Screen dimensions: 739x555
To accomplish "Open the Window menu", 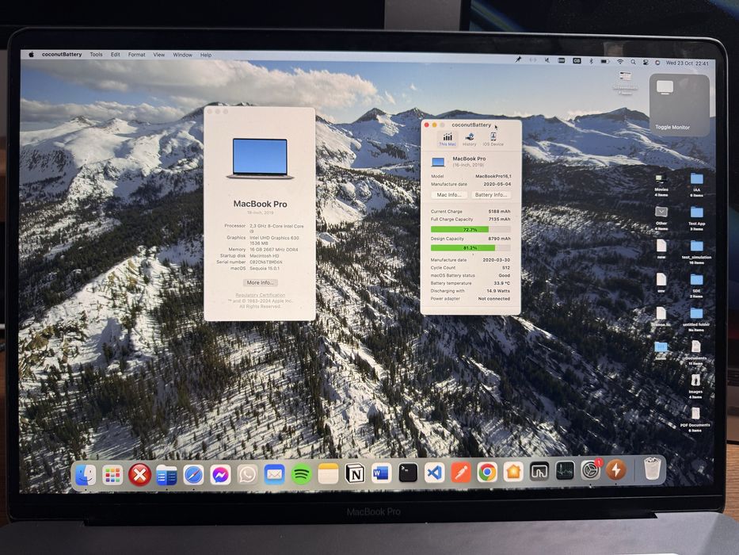I will pos(182,55).
